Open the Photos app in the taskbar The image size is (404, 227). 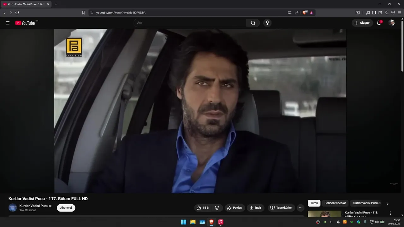pos(202,222)
